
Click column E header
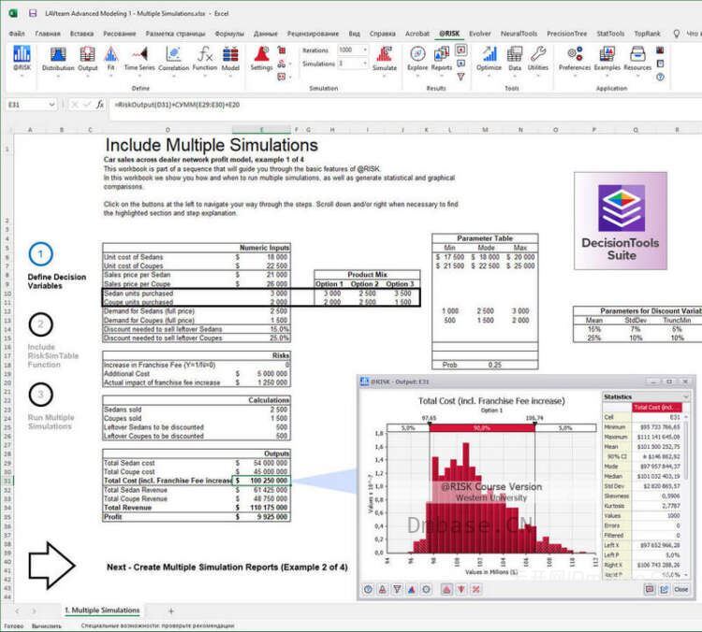261,130
